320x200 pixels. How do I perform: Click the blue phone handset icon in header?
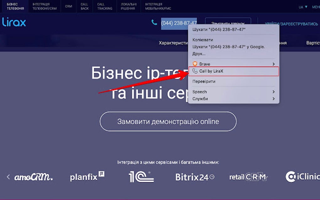(154, 23)
